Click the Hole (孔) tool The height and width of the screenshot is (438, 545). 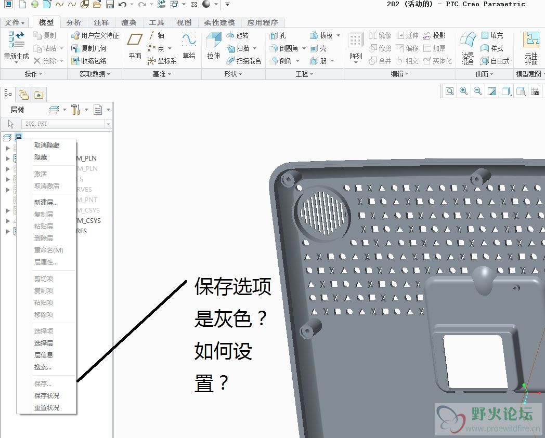click(278, 35)
